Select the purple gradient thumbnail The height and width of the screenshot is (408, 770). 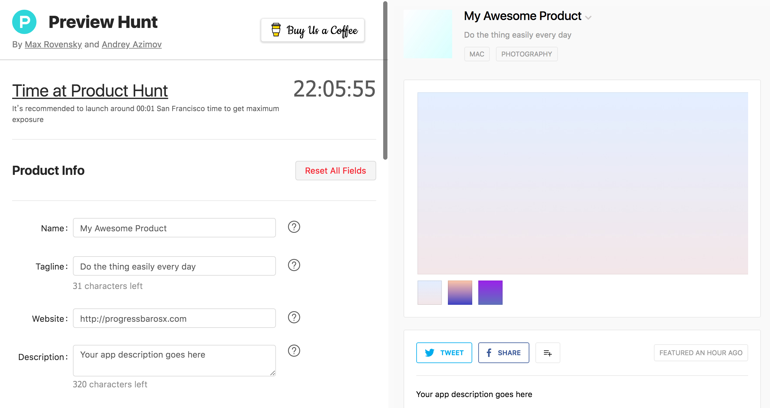tap(490, 293)
